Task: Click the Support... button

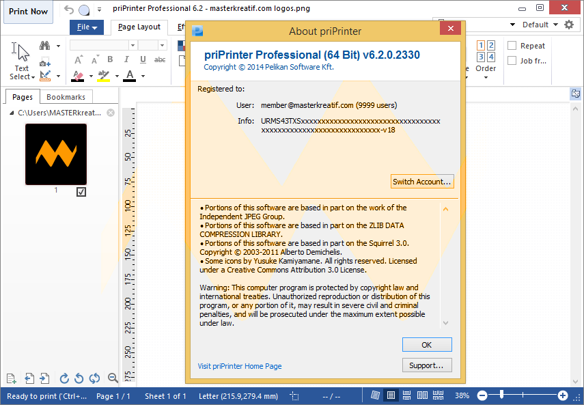Action: [x=427, y=365]
